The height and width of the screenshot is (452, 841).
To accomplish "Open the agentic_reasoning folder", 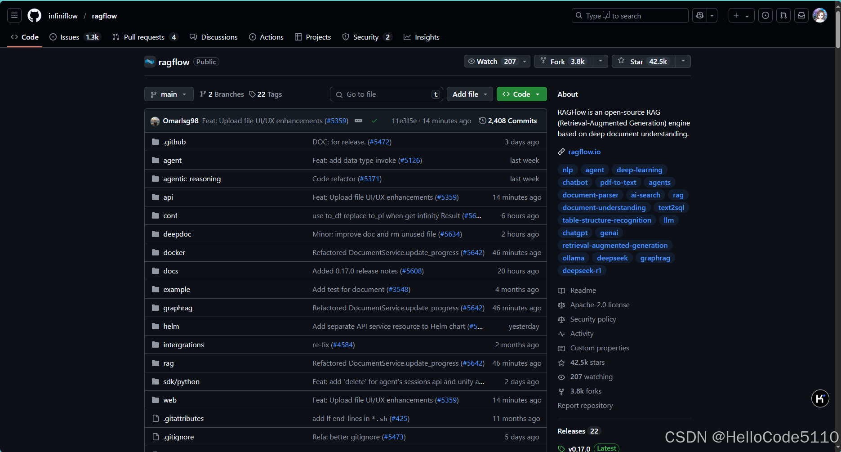I will click(x=192, y=179).
